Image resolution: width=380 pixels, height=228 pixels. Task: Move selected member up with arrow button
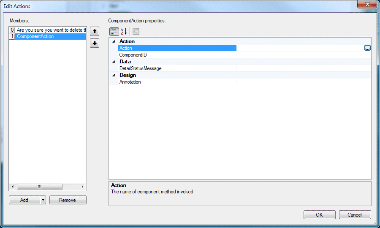click(95, 31)
